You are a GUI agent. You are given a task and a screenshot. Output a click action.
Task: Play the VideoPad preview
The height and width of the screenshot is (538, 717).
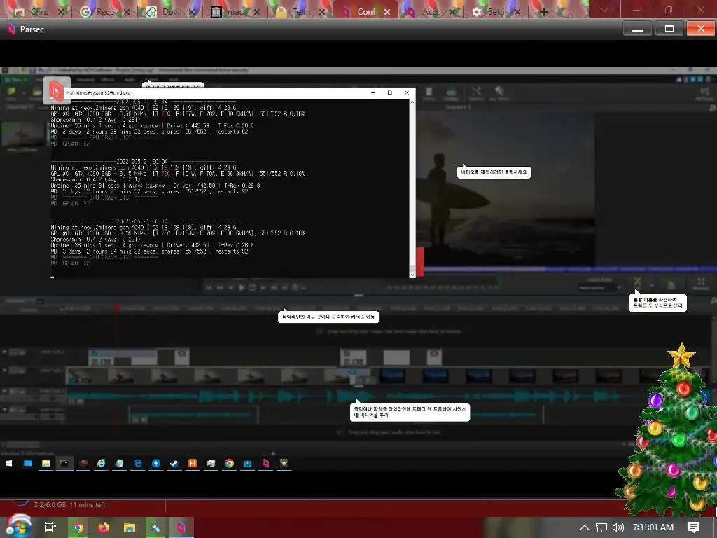pos(242,287)
